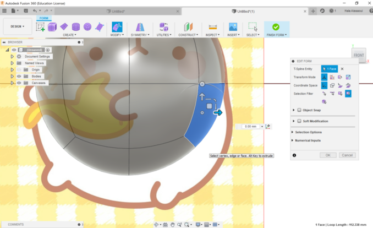Open the UTILITIES menu dropdown

(x=164, y=35)
